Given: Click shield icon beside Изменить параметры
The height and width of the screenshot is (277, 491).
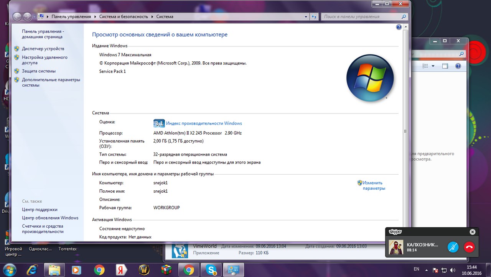Looking at the screenshot, I should tap(360, 183).
